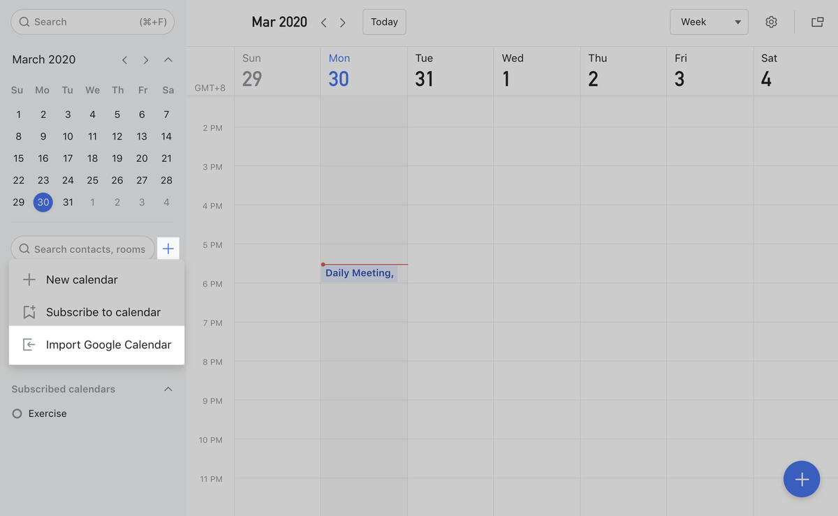Toggle the Exercise calendar visibility
838x516 pixels.
17,414
